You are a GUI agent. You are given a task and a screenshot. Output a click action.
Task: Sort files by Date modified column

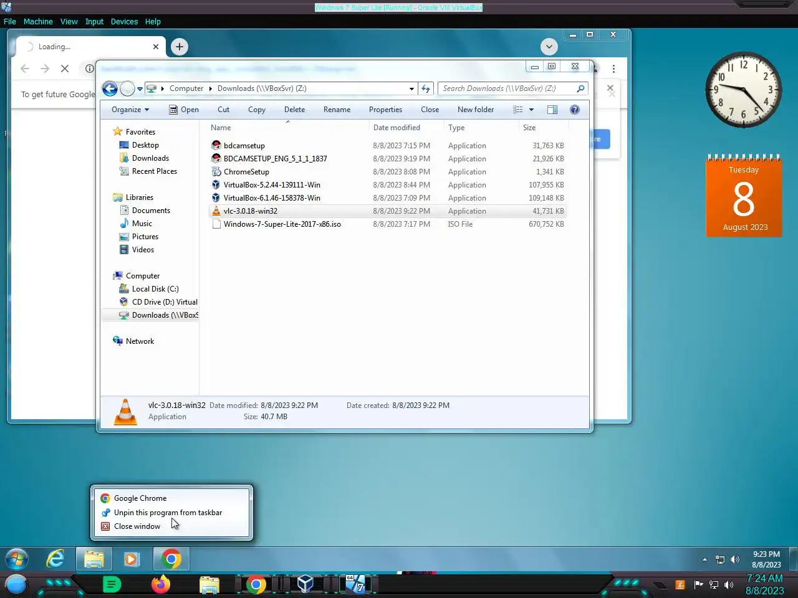tap(406, 128)
